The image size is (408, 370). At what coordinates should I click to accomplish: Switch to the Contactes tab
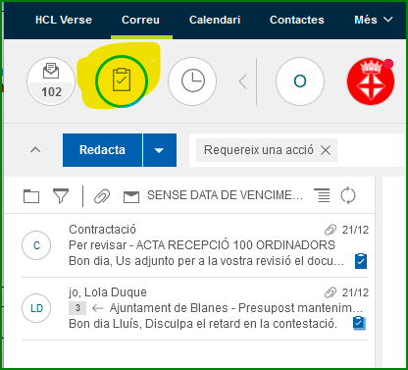(297, 20)
